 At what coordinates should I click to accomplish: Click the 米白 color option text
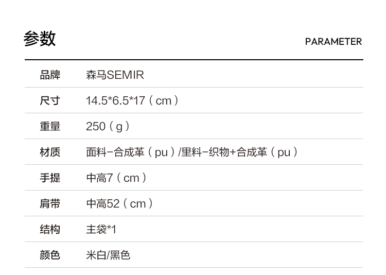(x=95, y=255)
